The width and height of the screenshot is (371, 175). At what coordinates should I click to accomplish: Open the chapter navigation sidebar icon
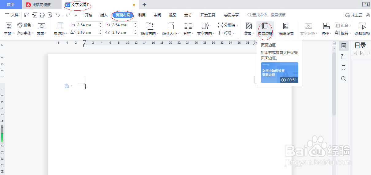tap(344, 57)
